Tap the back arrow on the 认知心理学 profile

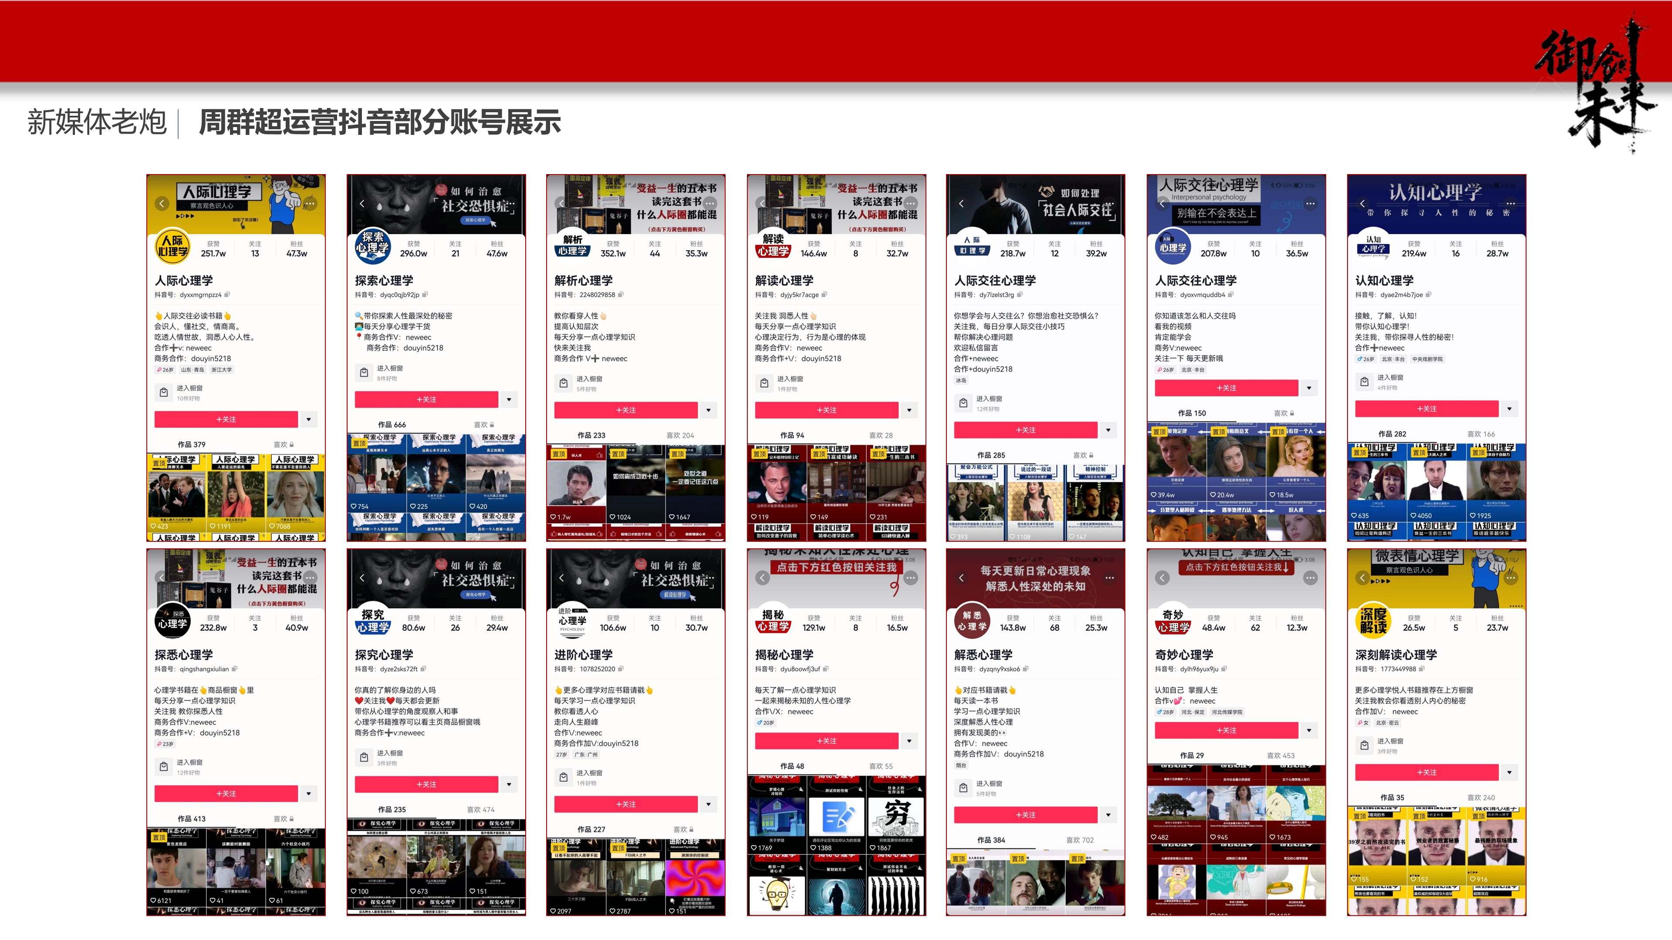pos(1362,203)
